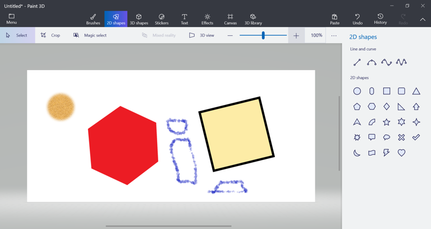The width and height of the screenshot is (431, 229).
Task: Collapse the ribbon with chevron
Action: (423, 19)
